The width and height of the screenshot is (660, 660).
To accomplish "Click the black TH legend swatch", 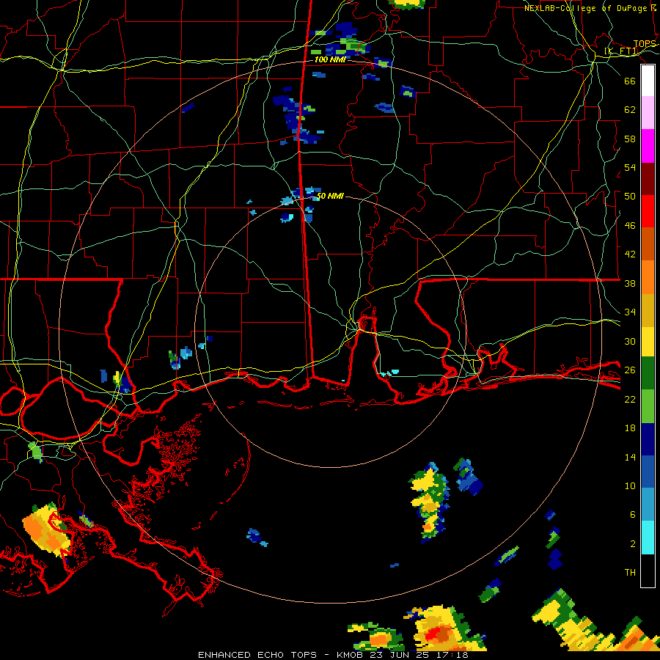I will coord(648,571).
